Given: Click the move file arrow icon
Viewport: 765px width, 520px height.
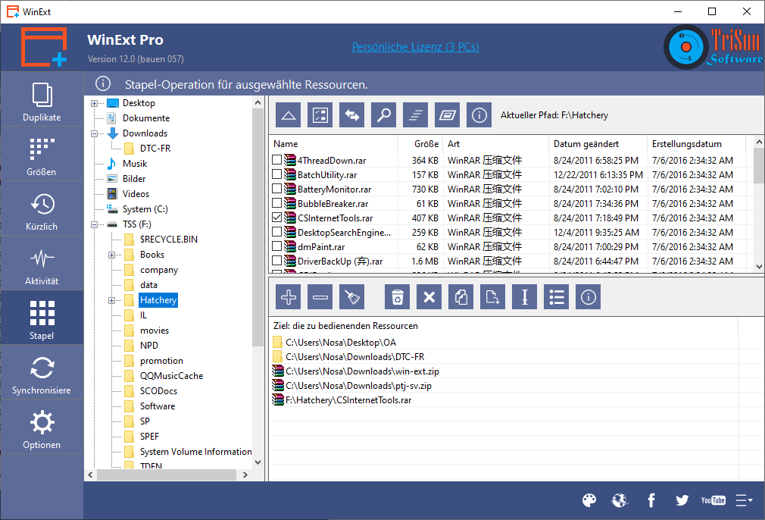Looking at the screenshot, I should coord(493,297).
